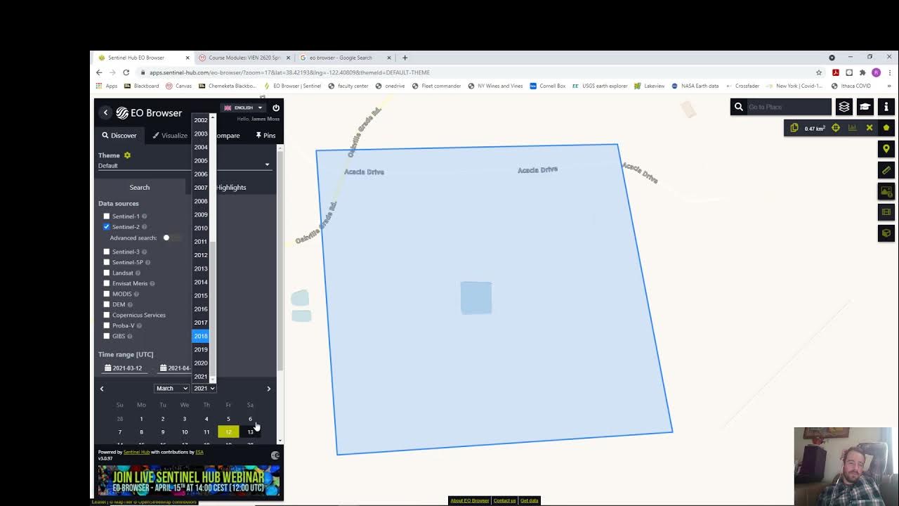Click the Contact us link
This screenshot has height=506, width=899.
coord(504,500)
